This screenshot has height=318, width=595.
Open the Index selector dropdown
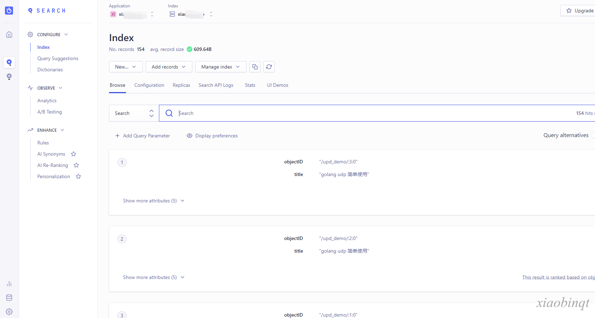[191, 14]
